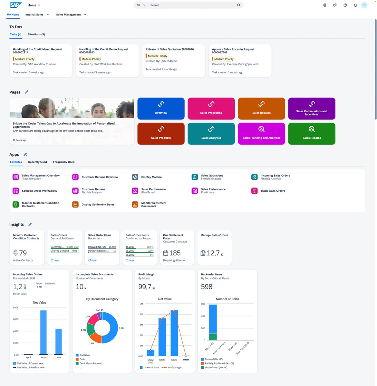Open Credit Memo Request 0060002914 task
Screen dimensions: 377x386
pyautogui.click(x=41, y=61)
